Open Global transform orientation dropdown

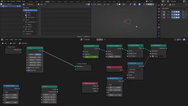(x=108, y=4)
